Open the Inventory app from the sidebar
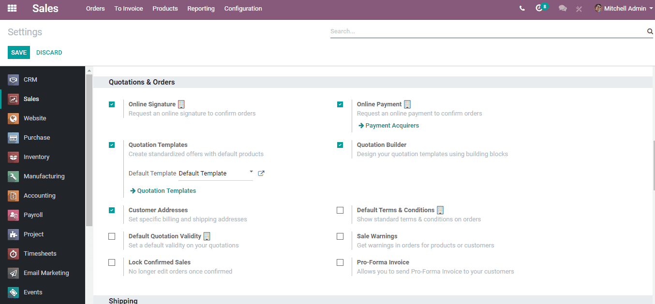This screenshot has height=304, width=655. 36,157
